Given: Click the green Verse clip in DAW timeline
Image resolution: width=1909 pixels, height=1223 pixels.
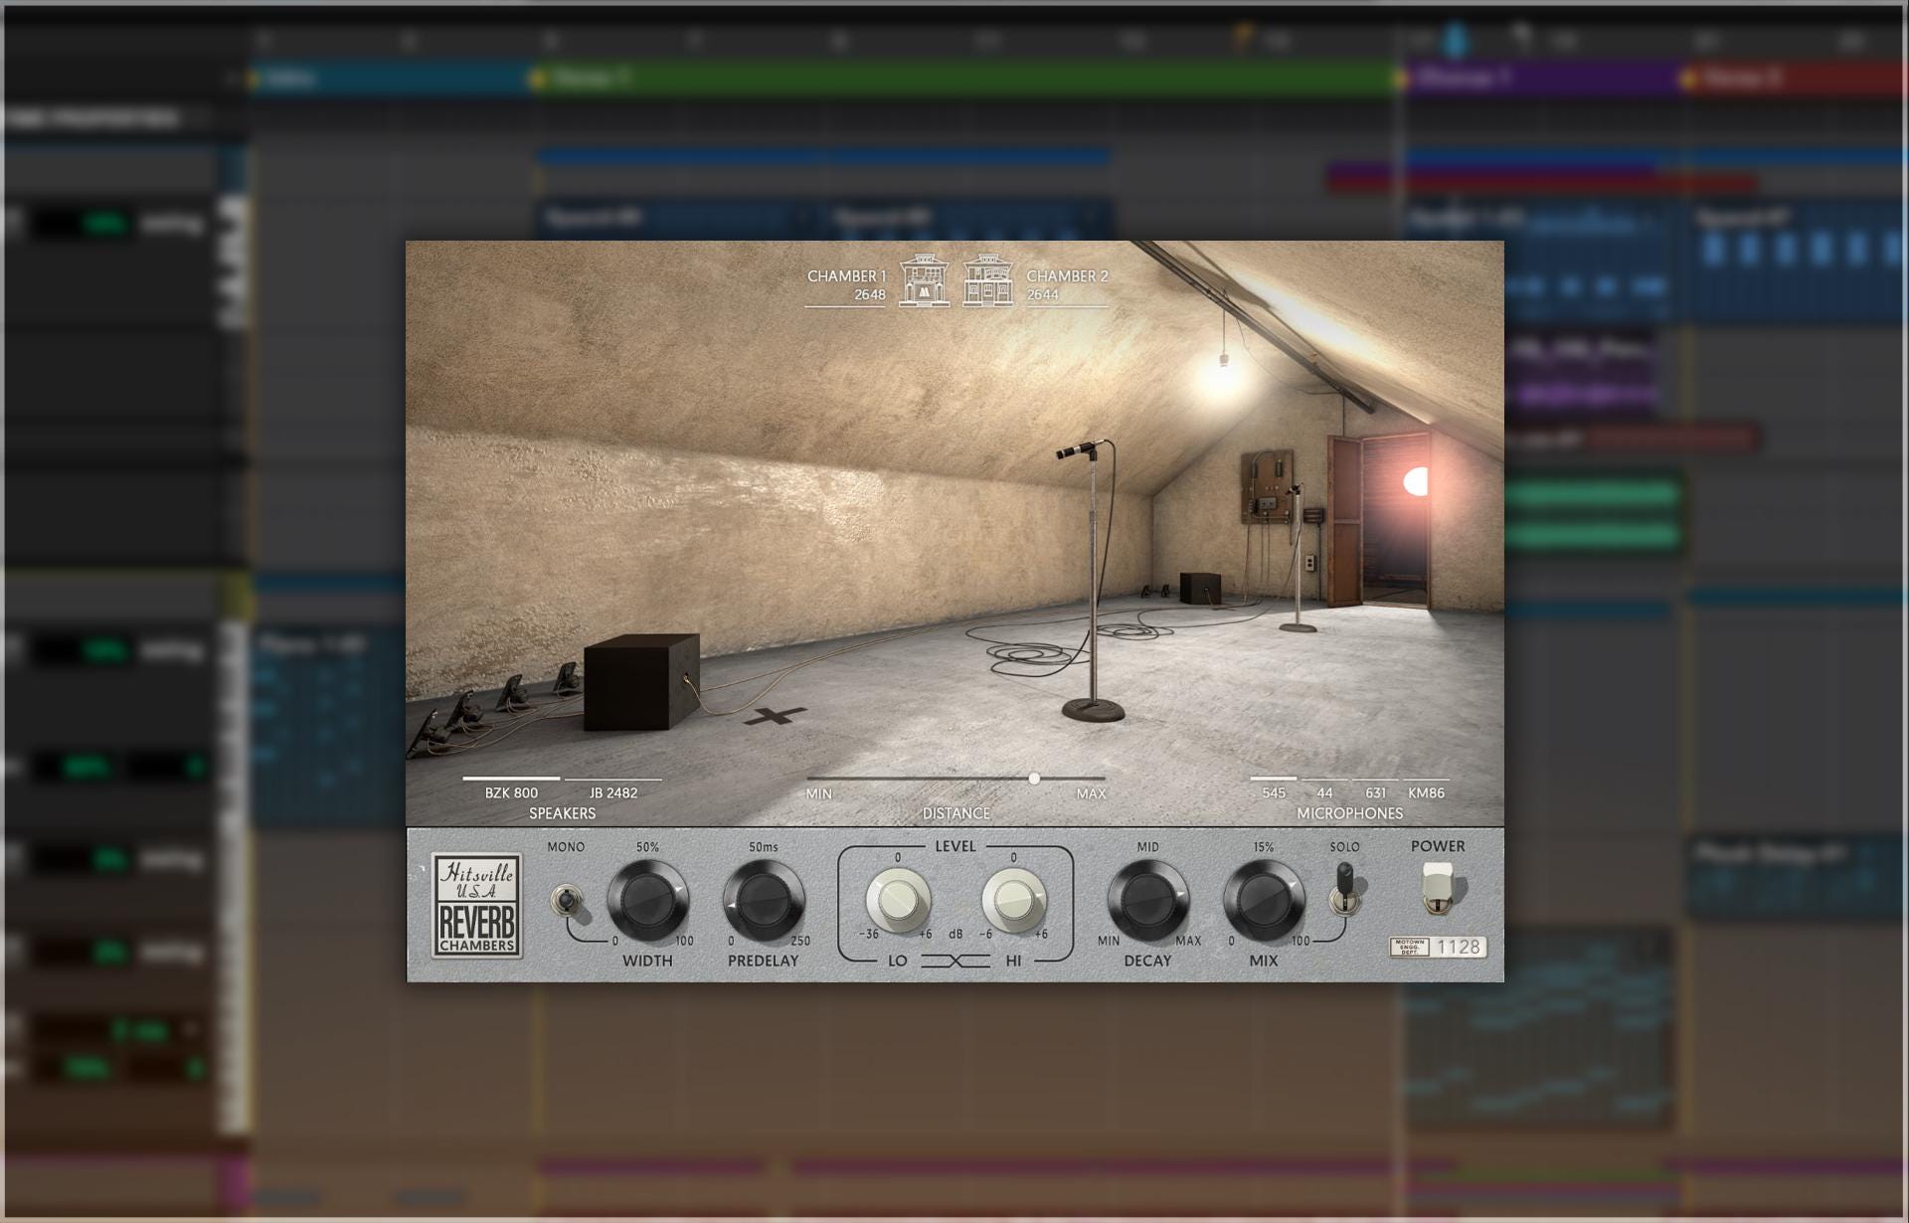Looking at the screenshot, I should pos(966,79).
